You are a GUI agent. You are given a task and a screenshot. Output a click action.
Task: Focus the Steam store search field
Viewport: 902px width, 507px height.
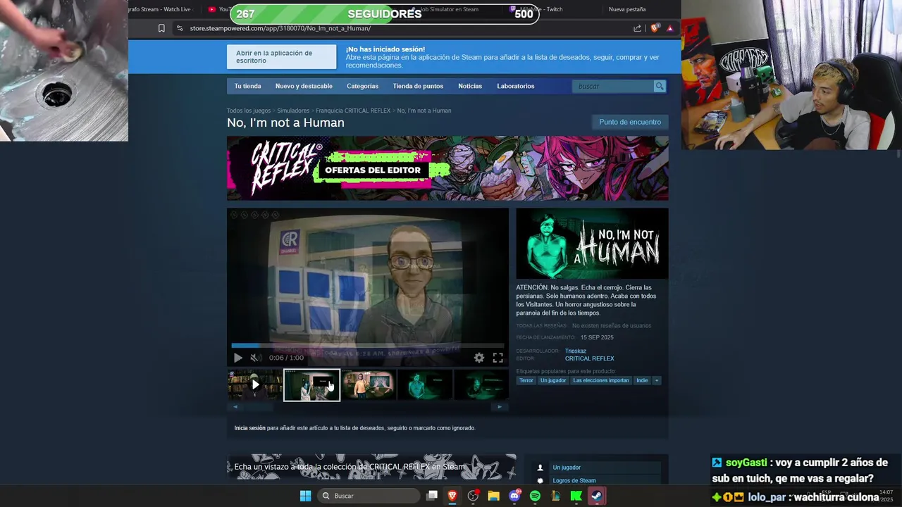click(613, 86)
